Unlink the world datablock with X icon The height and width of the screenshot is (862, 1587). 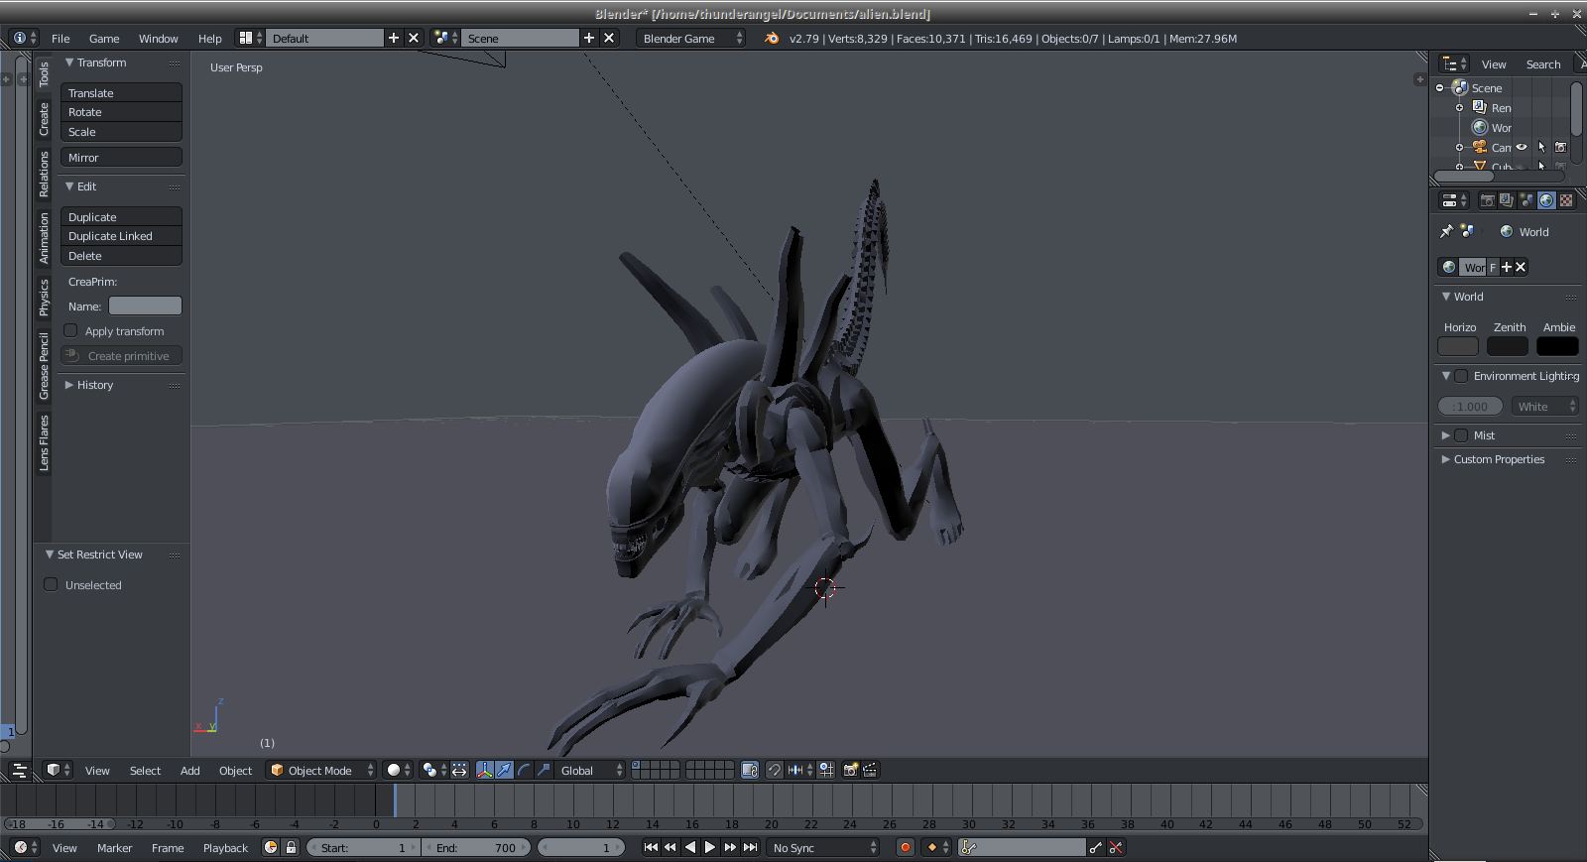(x=1521, y=267)
